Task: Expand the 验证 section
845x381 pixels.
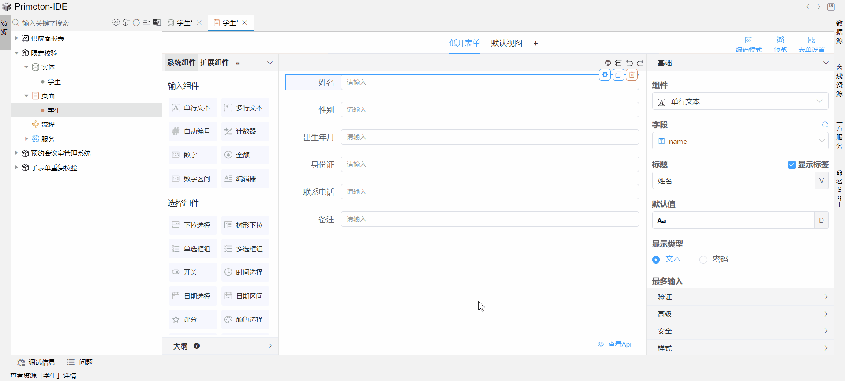Action: pyautogui.click(x=740, y=297)
